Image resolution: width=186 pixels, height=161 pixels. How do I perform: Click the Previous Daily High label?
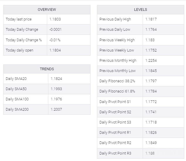click(x=115, y=19)
